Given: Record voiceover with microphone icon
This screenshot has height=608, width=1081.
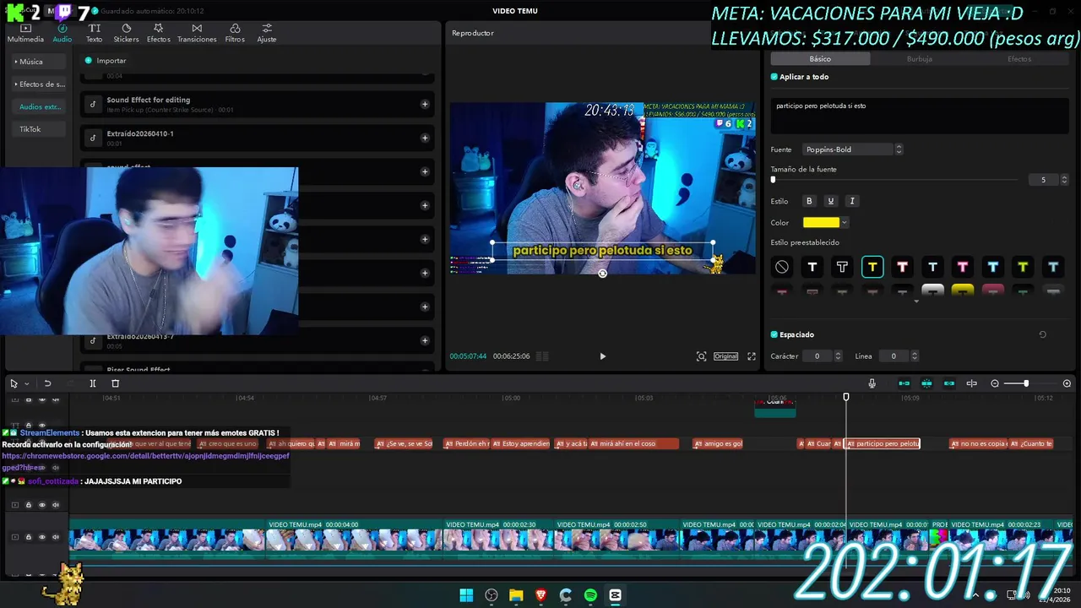Looking at the screenshot, I should pos(872,383).
